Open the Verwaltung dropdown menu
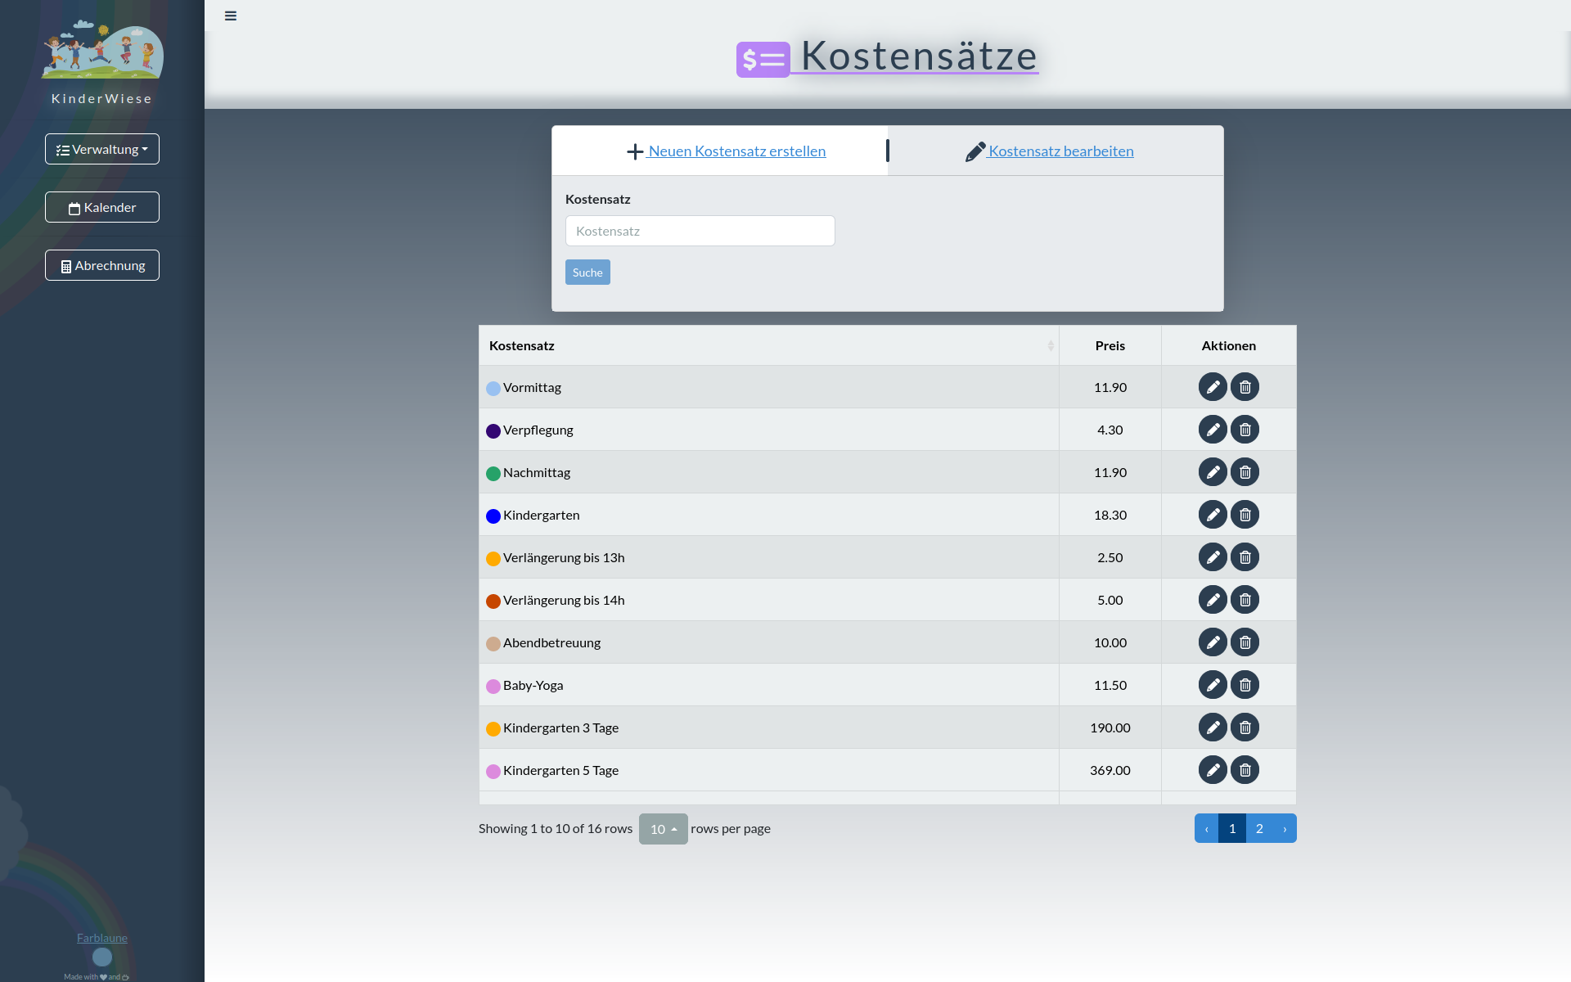 pyautogui.click(x=102, y=149)
